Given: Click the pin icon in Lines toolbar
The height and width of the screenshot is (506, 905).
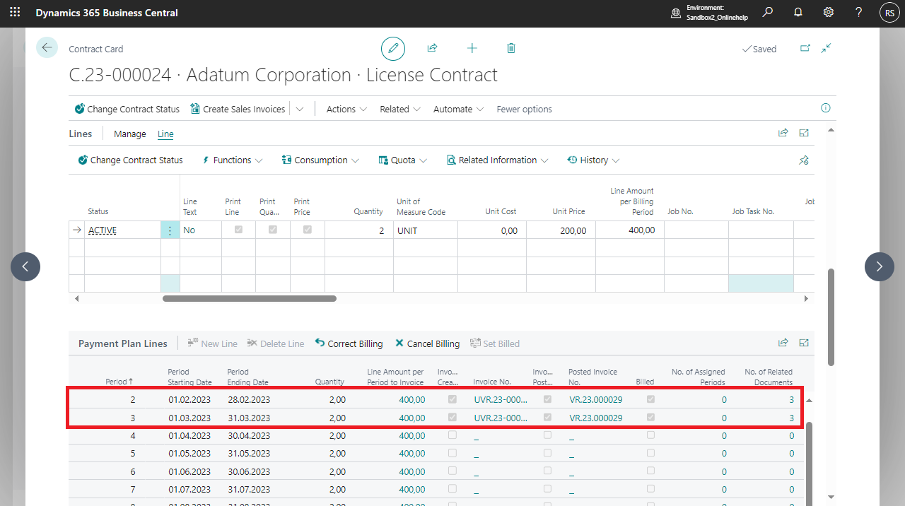Looking at the screenshot, I should 804,160.
